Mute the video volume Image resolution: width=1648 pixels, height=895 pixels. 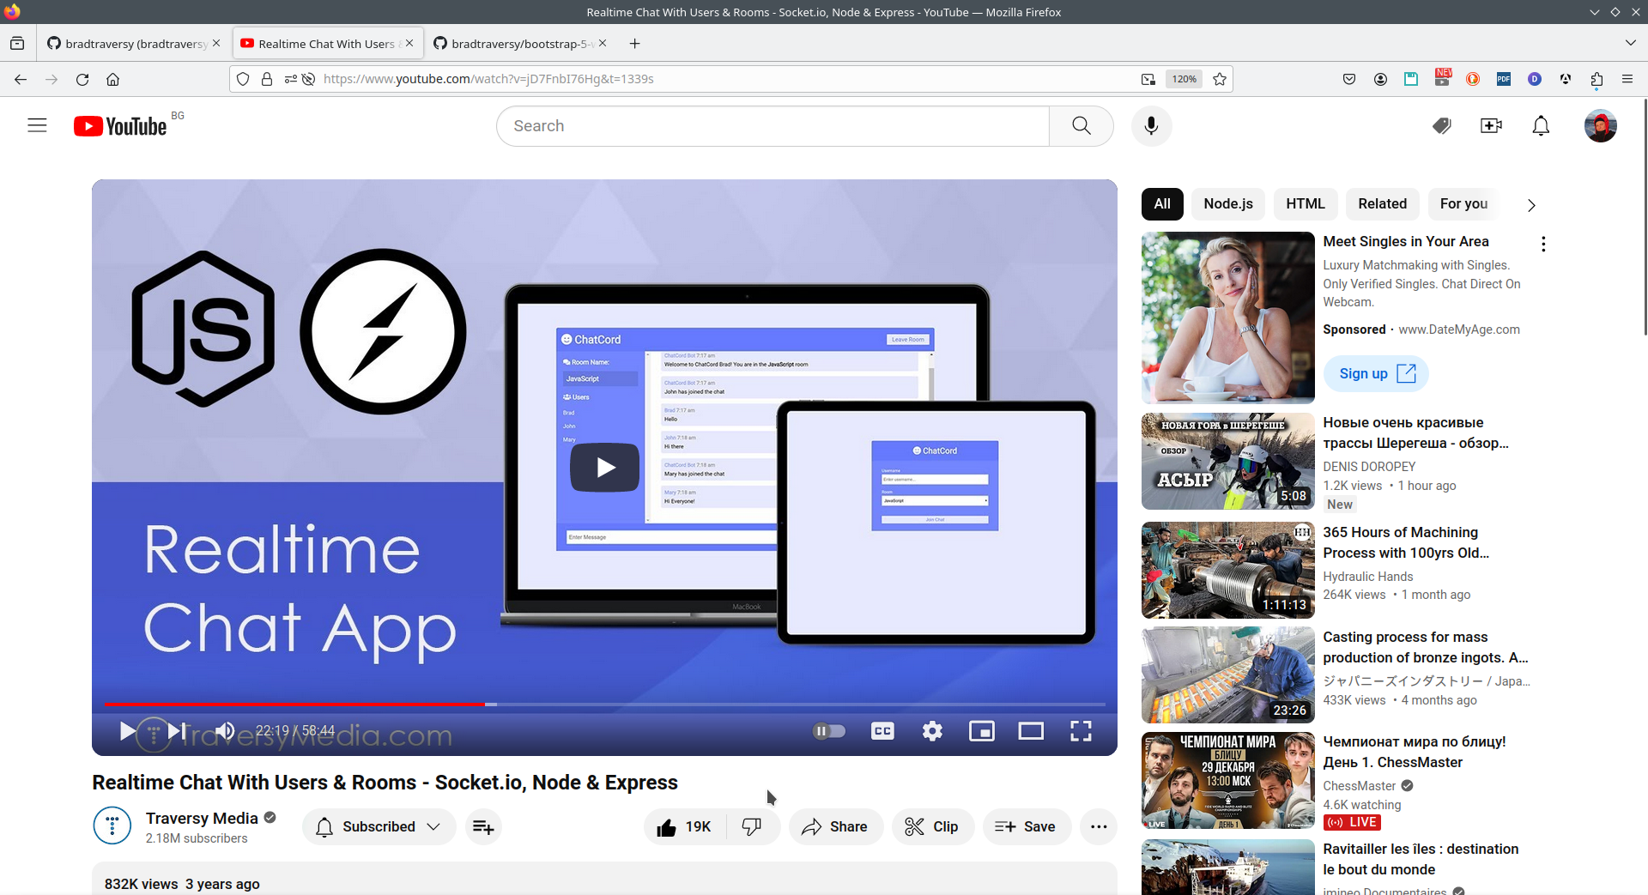click(225, 731)
